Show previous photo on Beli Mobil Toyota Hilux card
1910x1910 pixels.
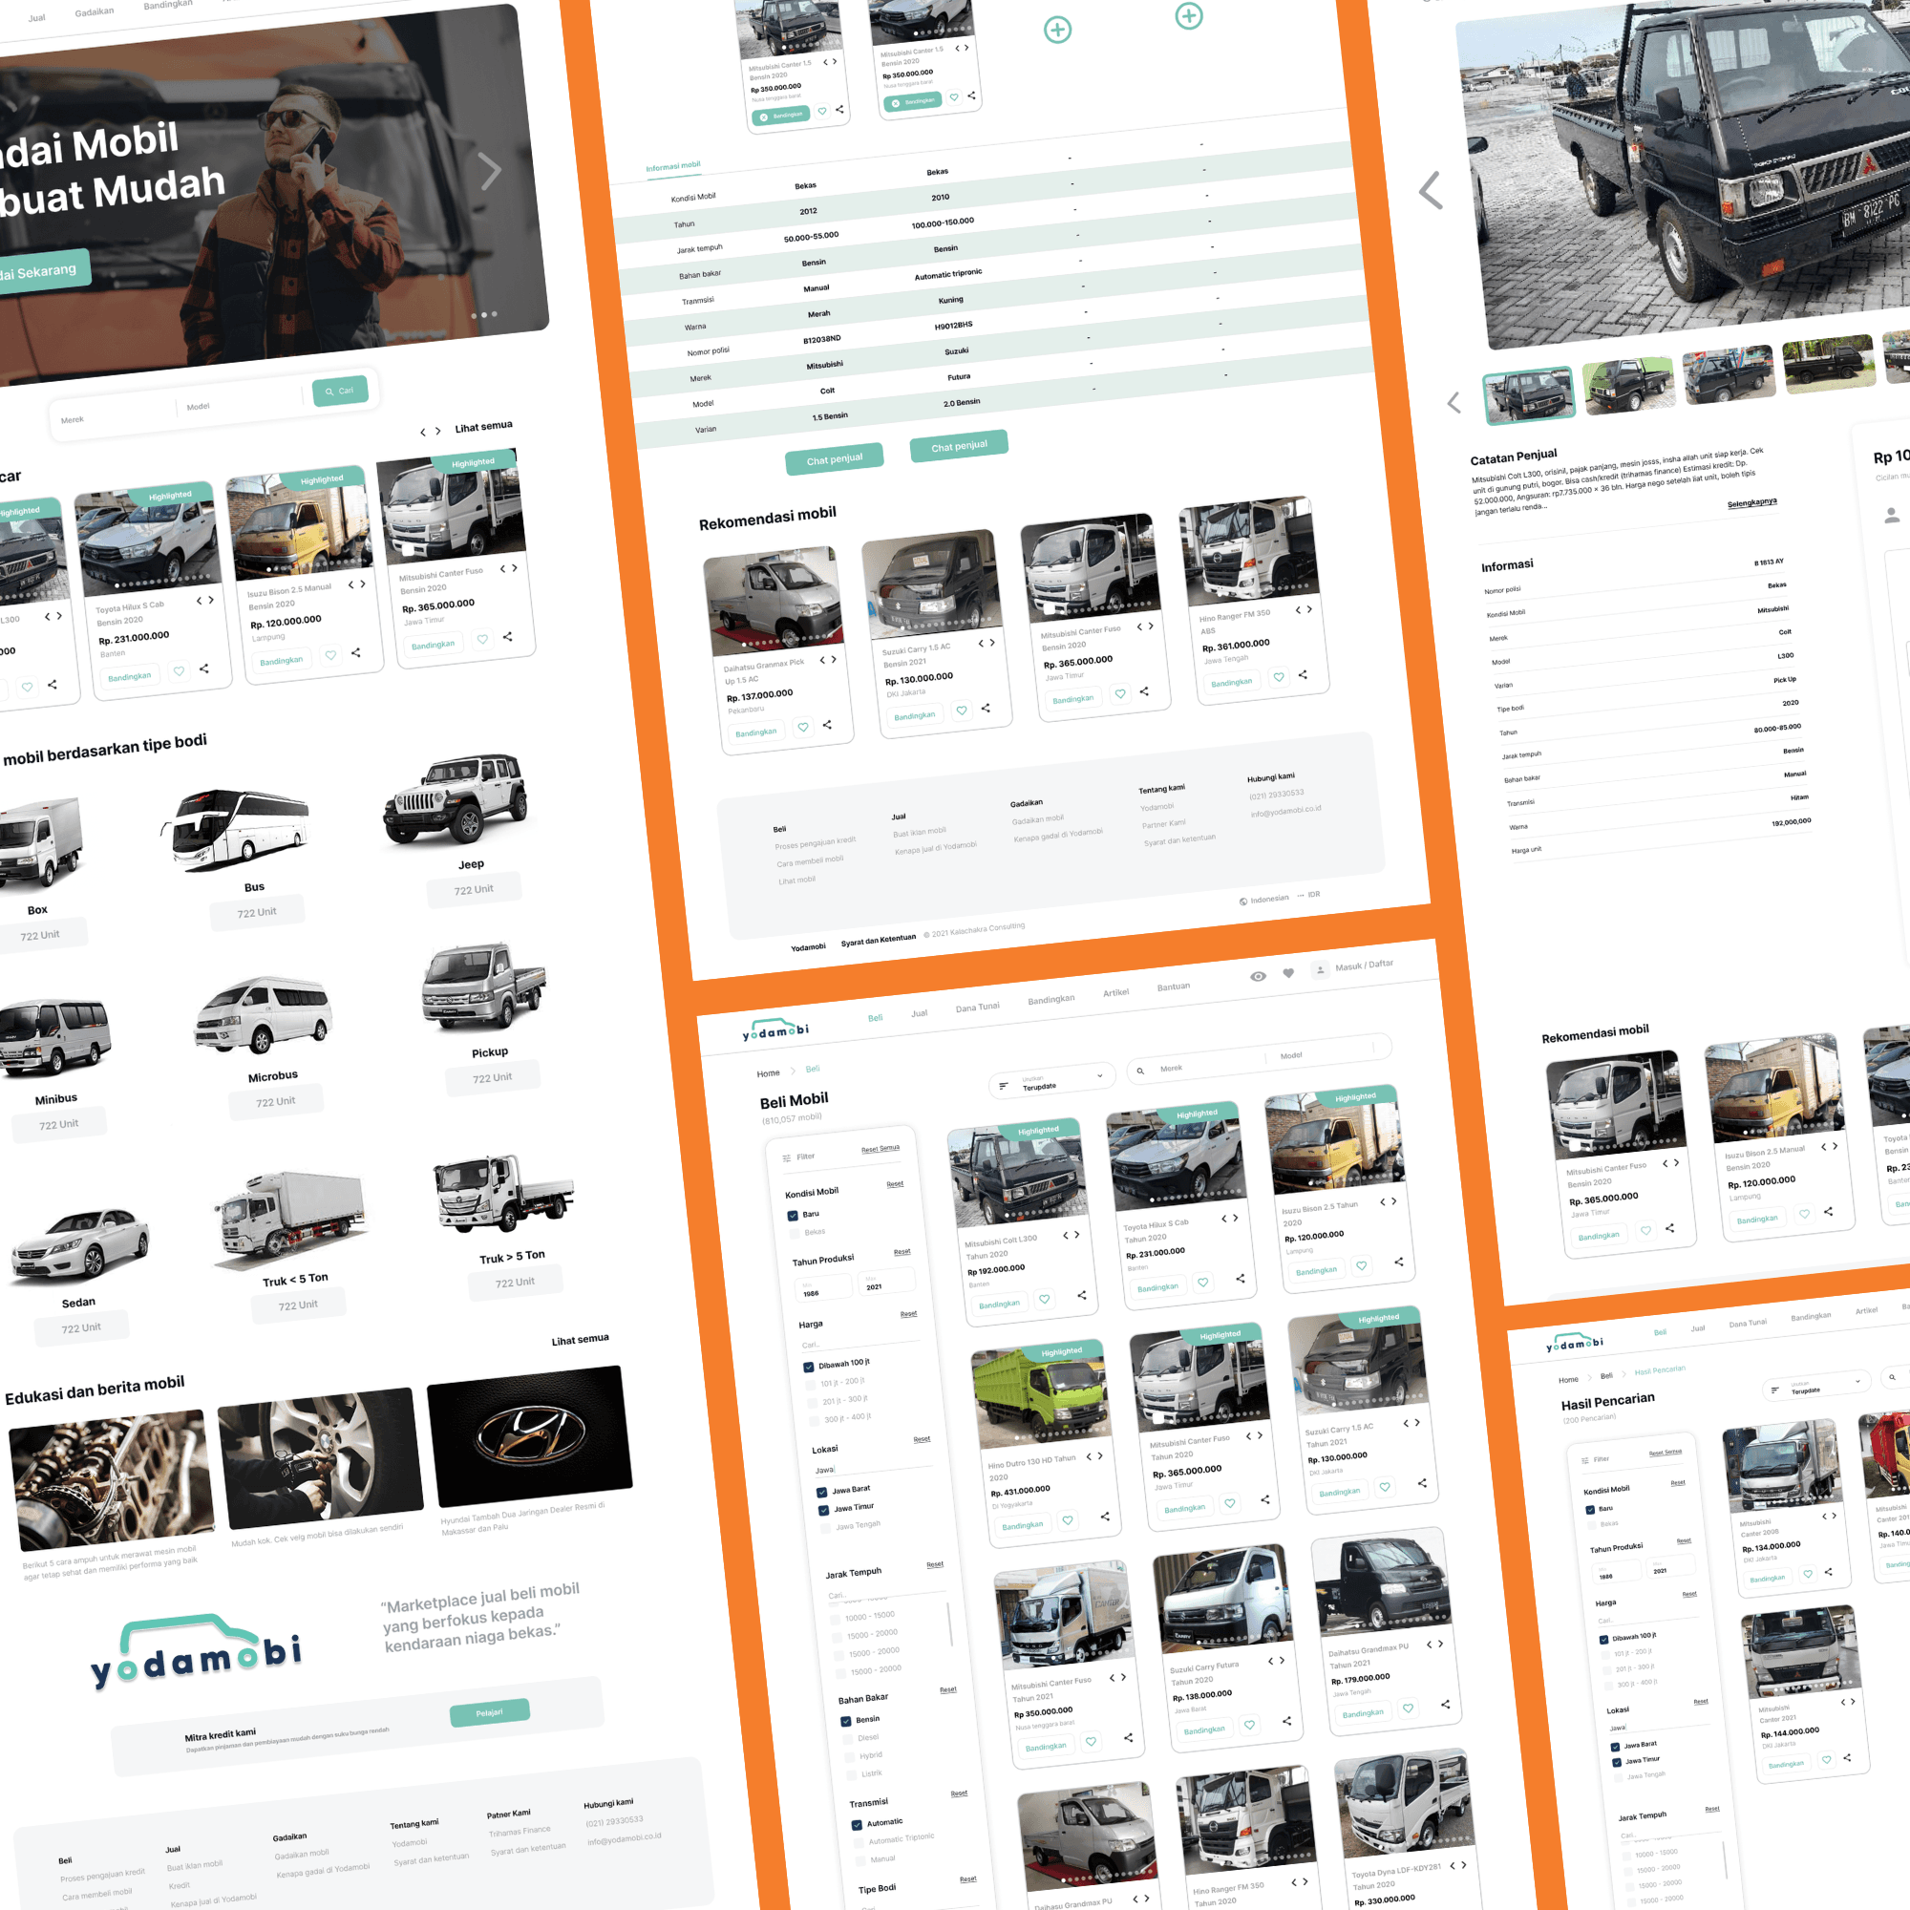click(1224, 1219)
